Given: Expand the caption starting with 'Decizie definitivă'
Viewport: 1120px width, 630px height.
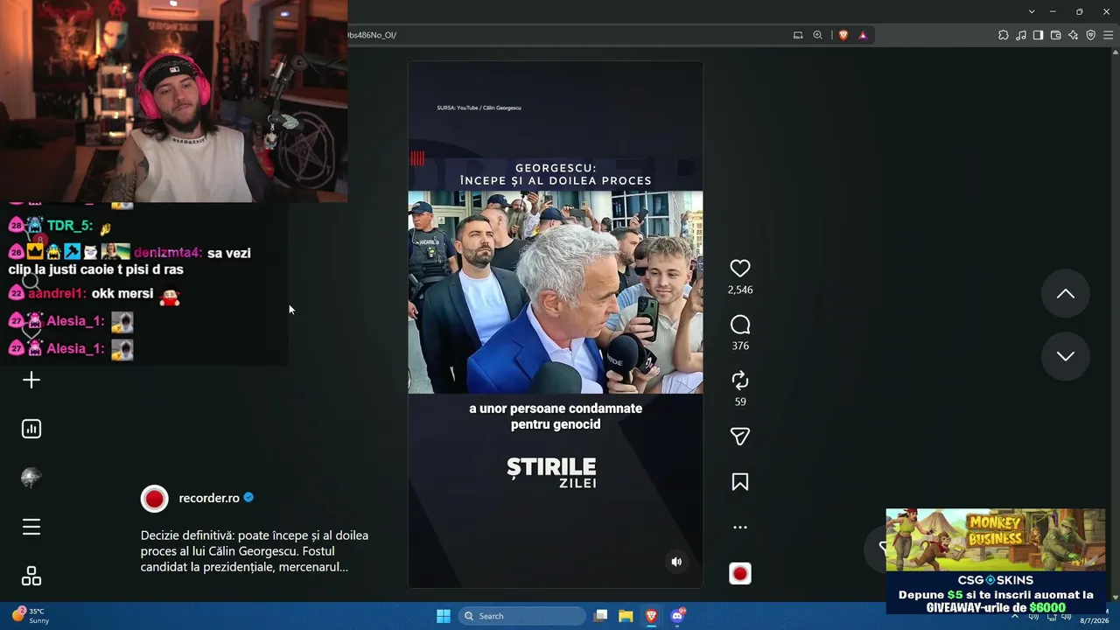Looking at the screenshot, I should pos(255,551).
